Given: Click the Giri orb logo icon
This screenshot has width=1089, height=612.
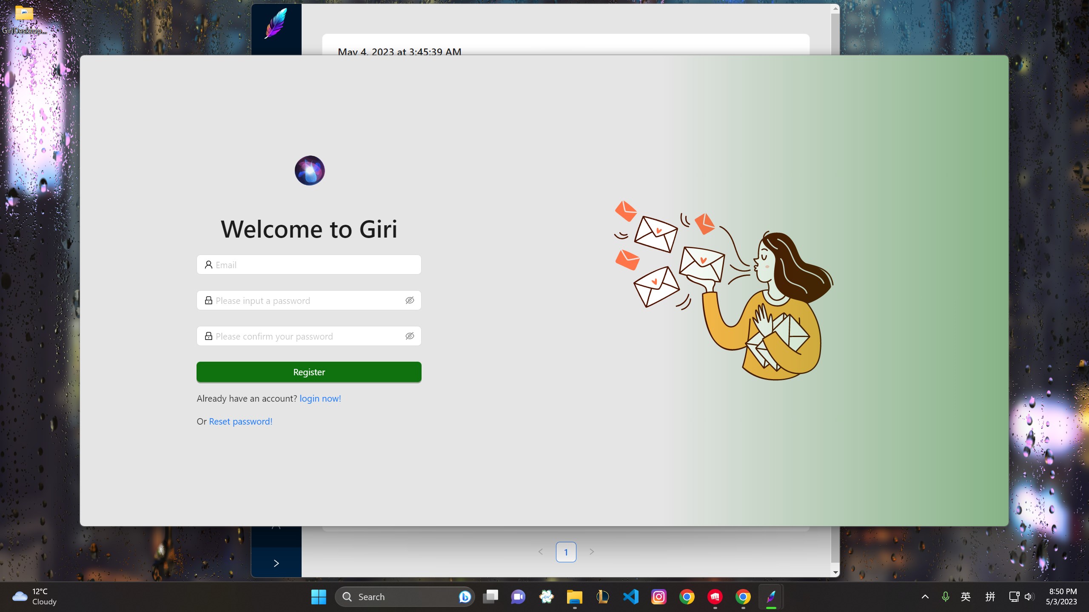Looking at the screenshot, I should pyautogui.click(x=309, y=170).
